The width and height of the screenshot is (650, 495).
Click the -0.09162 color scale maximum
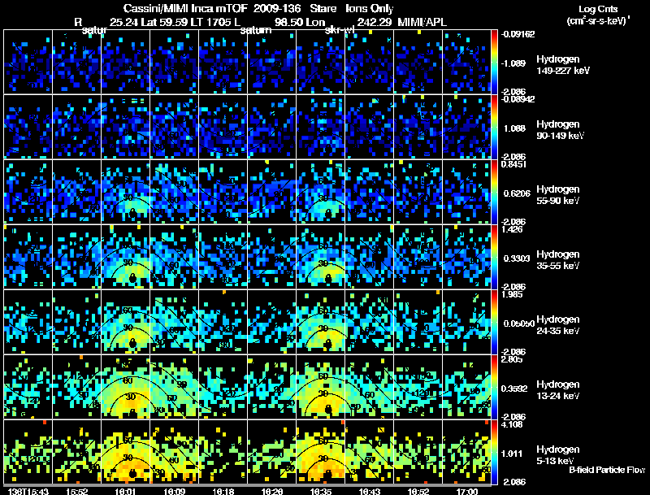518,34
